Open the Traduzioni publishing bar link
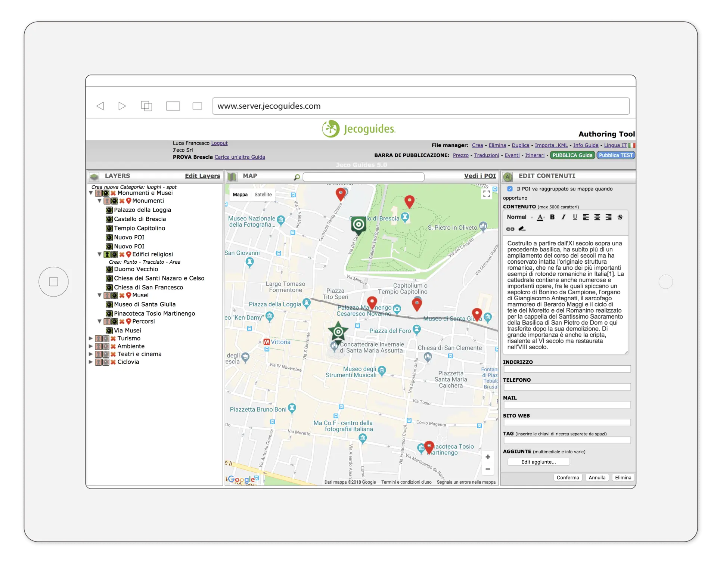This screenshot has height=564, width=717. [x=486, y=155]
